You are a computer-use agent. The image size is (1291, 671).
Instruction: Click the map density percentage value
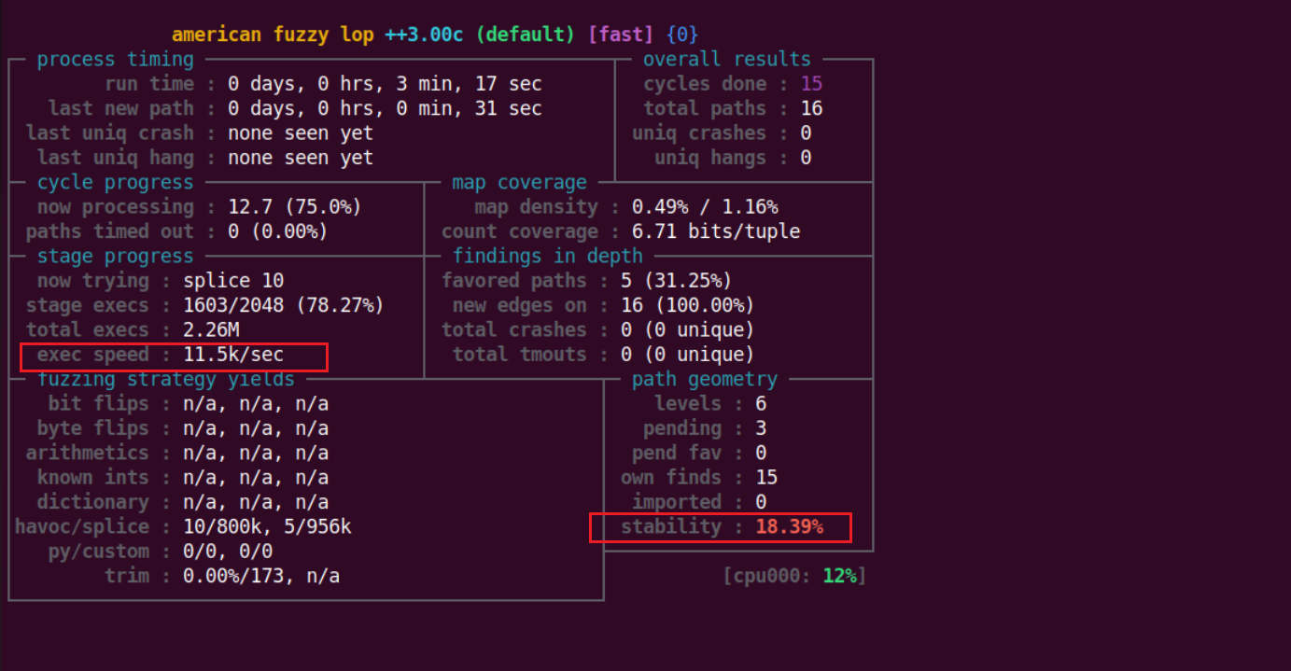tap(704, 207)
